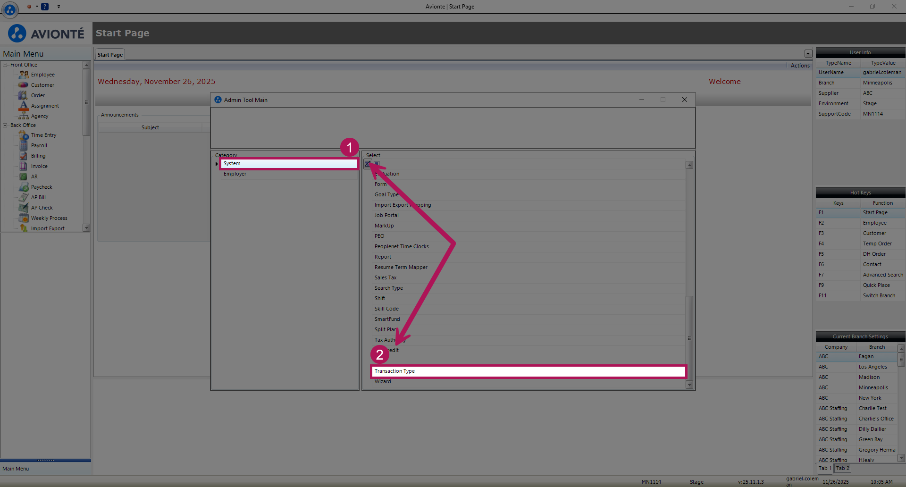Screen dimensions: 906x487
Task: Select Peoplenet Time Clocks row
Action: point(528,246)
